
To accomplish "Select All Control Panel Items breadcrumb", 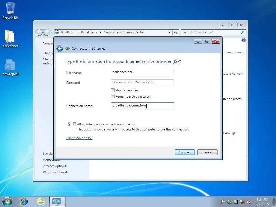I will tap(81, 32).
